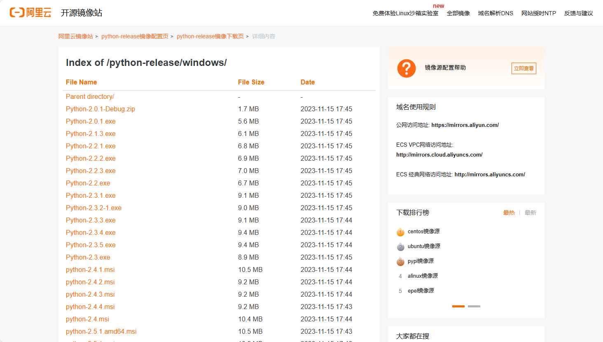Open pypi镜像源 in ranking list
The image size is (603, 342).
[421, 261]
